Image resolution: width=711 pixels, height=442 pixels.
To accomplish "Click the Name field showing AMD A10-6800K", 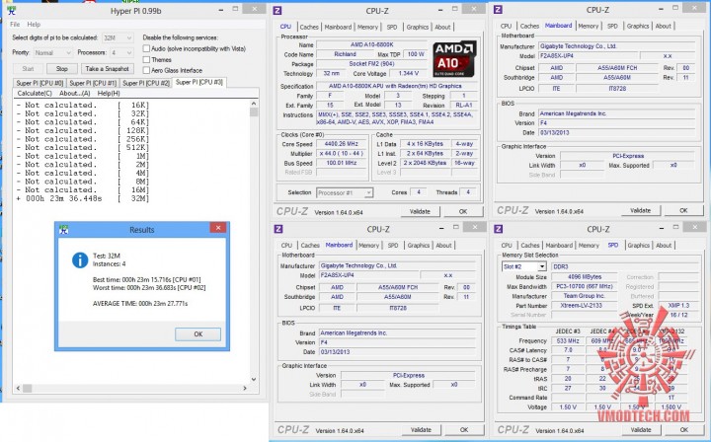I will 372,44.
